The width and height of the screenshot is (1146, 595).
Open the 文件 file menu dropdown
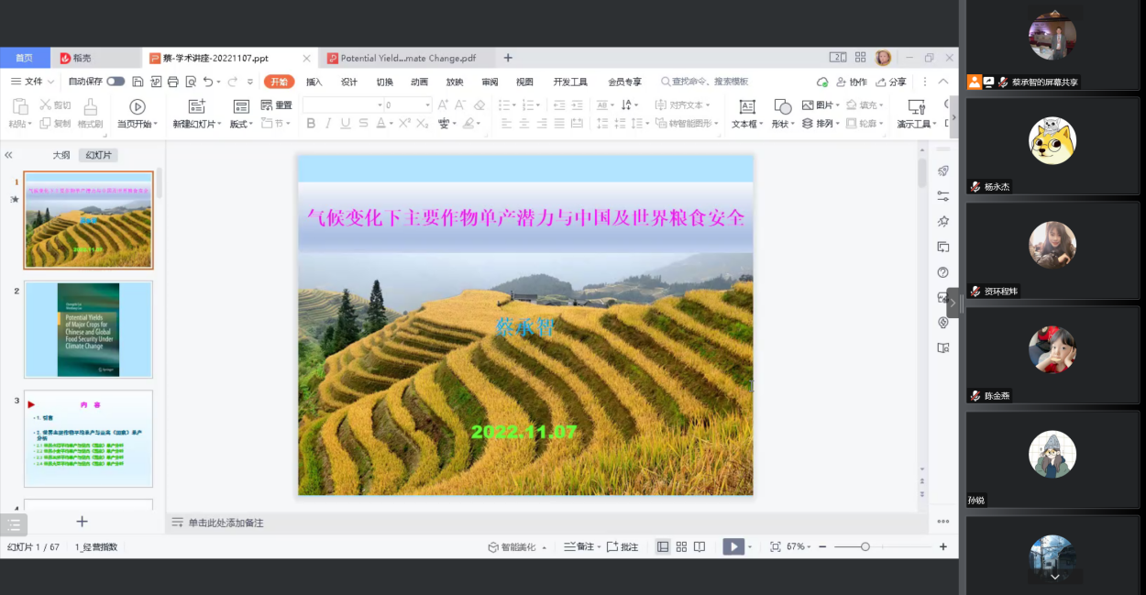pos(33,82)
